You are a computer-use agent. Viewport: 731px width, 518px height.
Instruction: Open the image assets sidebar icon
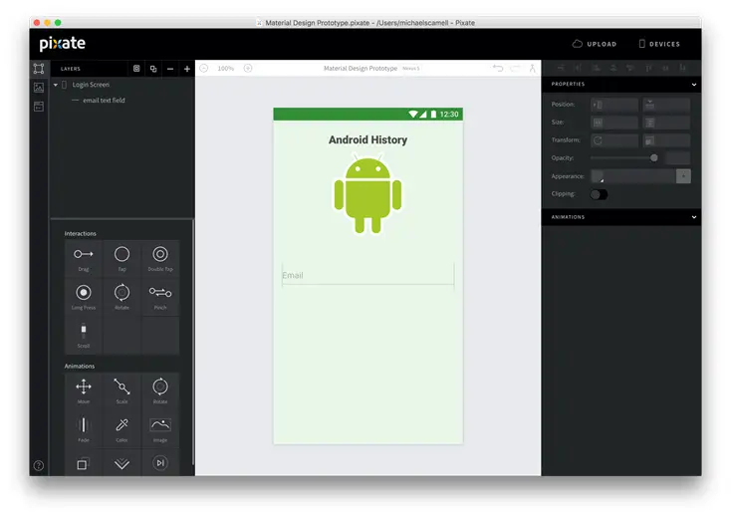[39, 88]
